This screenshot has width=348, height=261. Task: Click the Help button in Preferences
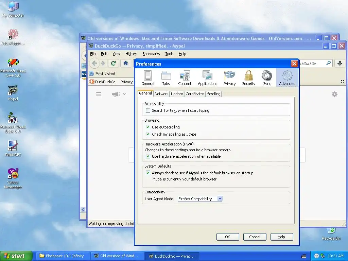282,237
